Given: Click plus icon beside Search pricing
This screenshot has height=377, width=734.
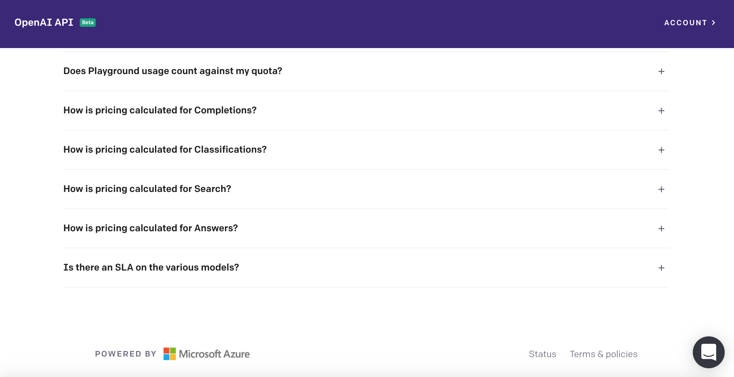Looking at the screenshot, I should click(x=661, y=189).
